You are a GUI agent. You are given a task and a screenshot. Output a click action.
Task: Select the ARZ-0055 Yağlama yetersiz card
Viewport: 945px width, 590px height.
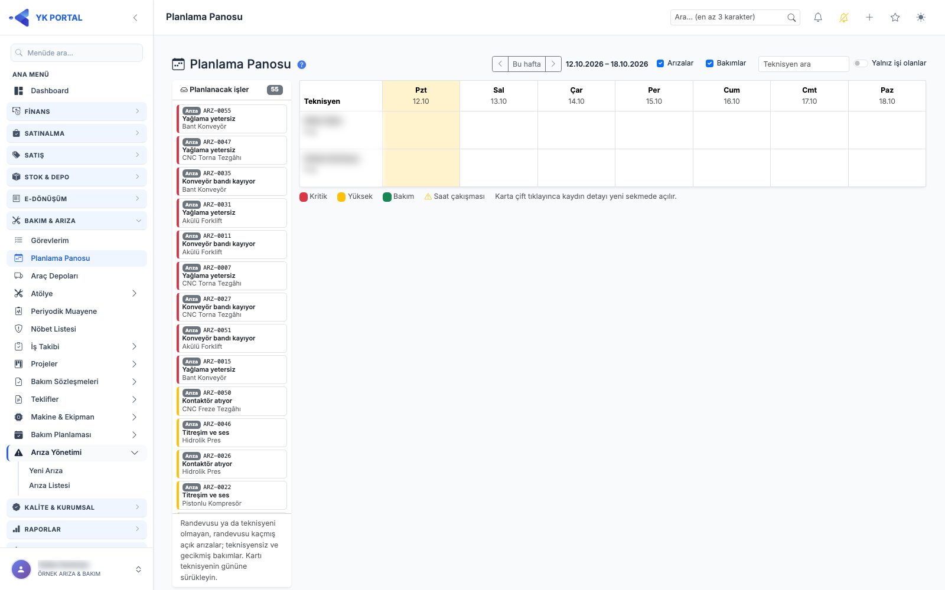tap(232, 119)
